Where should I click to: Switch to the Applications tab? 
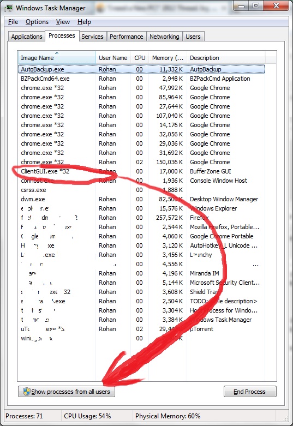27,37
